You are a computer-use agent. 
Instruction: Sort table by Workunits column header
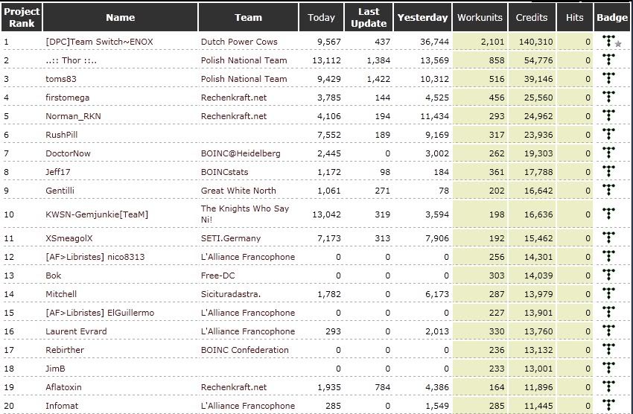point(480,17)
